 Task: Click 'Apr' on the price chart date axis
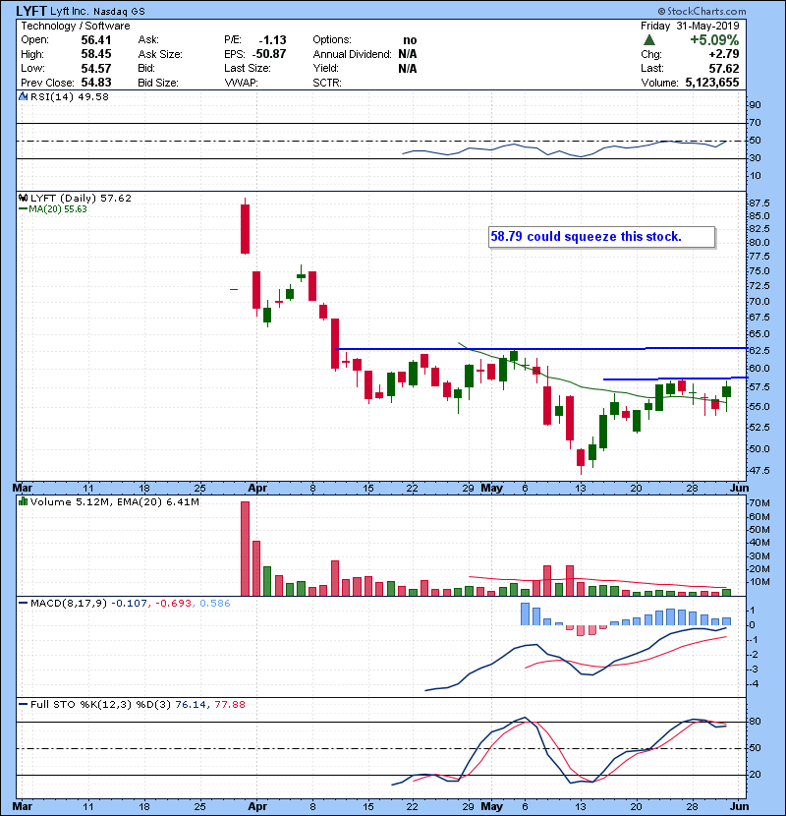click(x=257, y=489)
